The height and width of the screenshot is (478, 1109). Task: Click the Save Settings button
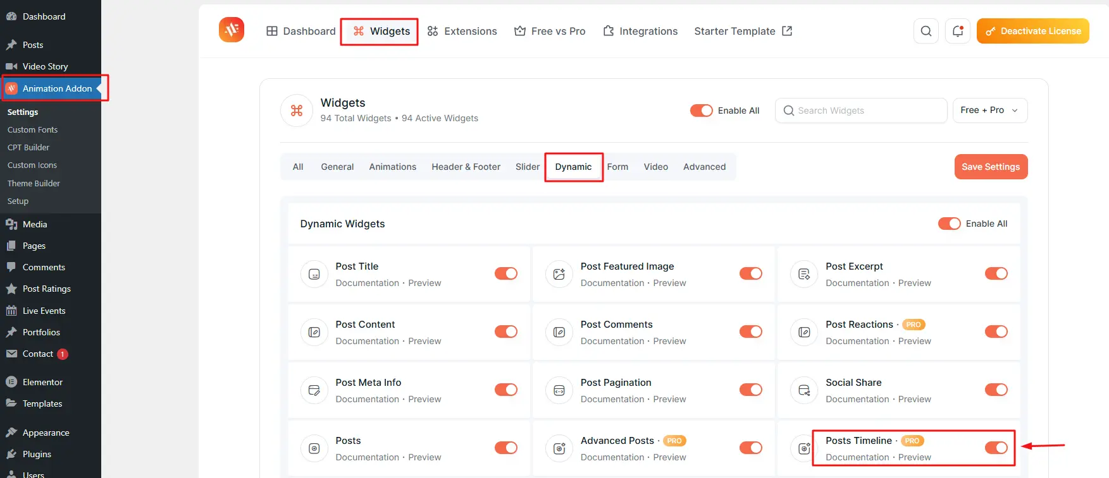coord(991,167)
